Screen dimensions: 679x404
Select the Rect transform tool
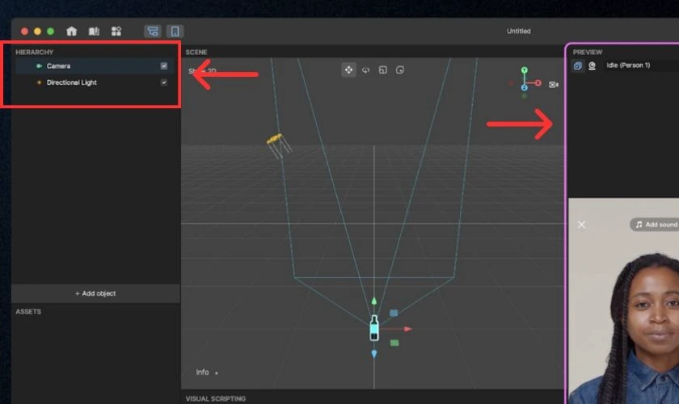pos(400,69)
